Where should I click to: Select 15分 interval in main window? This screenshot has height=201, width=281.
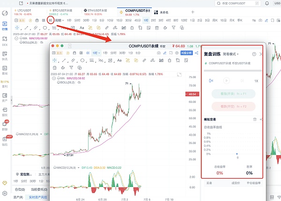(119, 21)
